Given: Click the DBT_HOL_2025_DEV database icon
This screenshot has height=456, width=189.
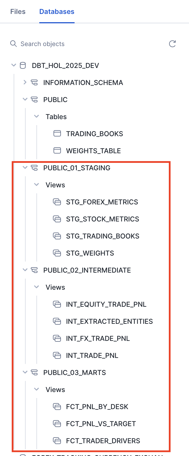Looking at the screenshot, I should point(23,65).
